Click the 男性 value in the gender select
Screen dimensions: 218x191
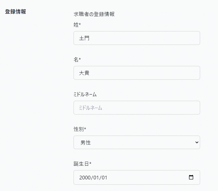coord(86,143)
